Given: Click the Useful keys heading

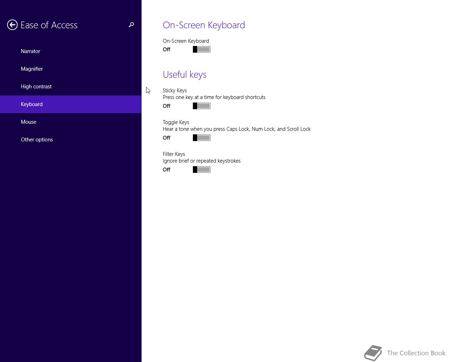Looking at the screenshot, I should (x=185, y=75).
